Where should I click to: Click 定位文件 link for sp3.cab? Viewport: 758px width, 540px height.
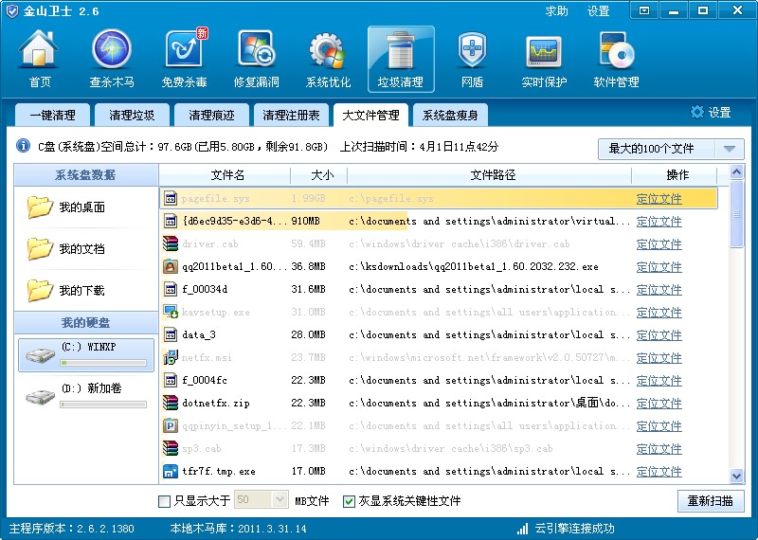659,449
